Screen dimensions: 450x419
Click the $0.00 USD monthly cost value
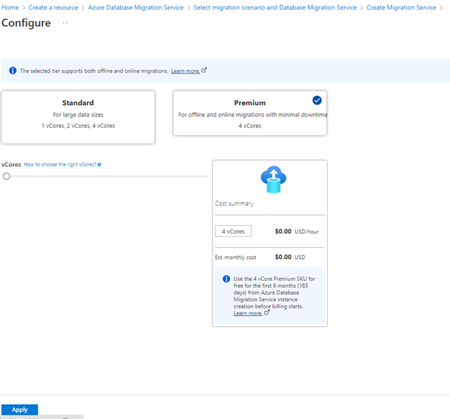click(290, 257)
